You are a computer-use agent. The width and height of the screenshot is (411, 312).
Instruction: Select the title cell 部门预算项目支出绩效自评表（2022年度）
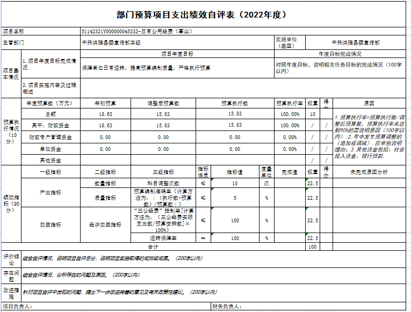[x=204, y=14]
